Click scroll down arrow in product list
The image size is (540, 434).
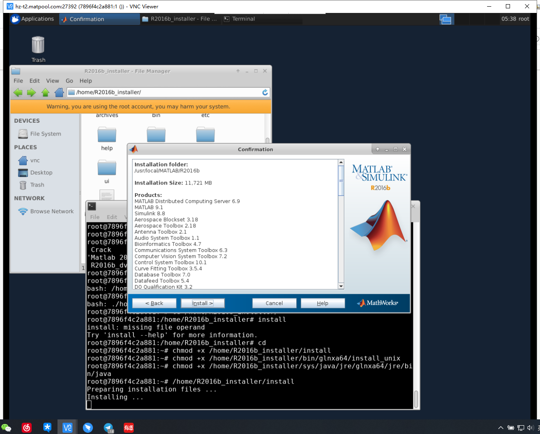pos(341,286)
